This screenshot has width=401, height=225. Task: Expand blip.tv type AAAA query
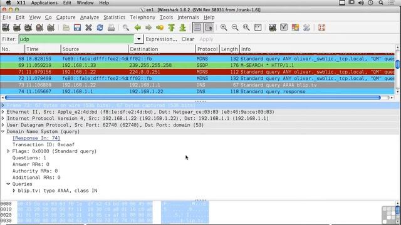14,191
